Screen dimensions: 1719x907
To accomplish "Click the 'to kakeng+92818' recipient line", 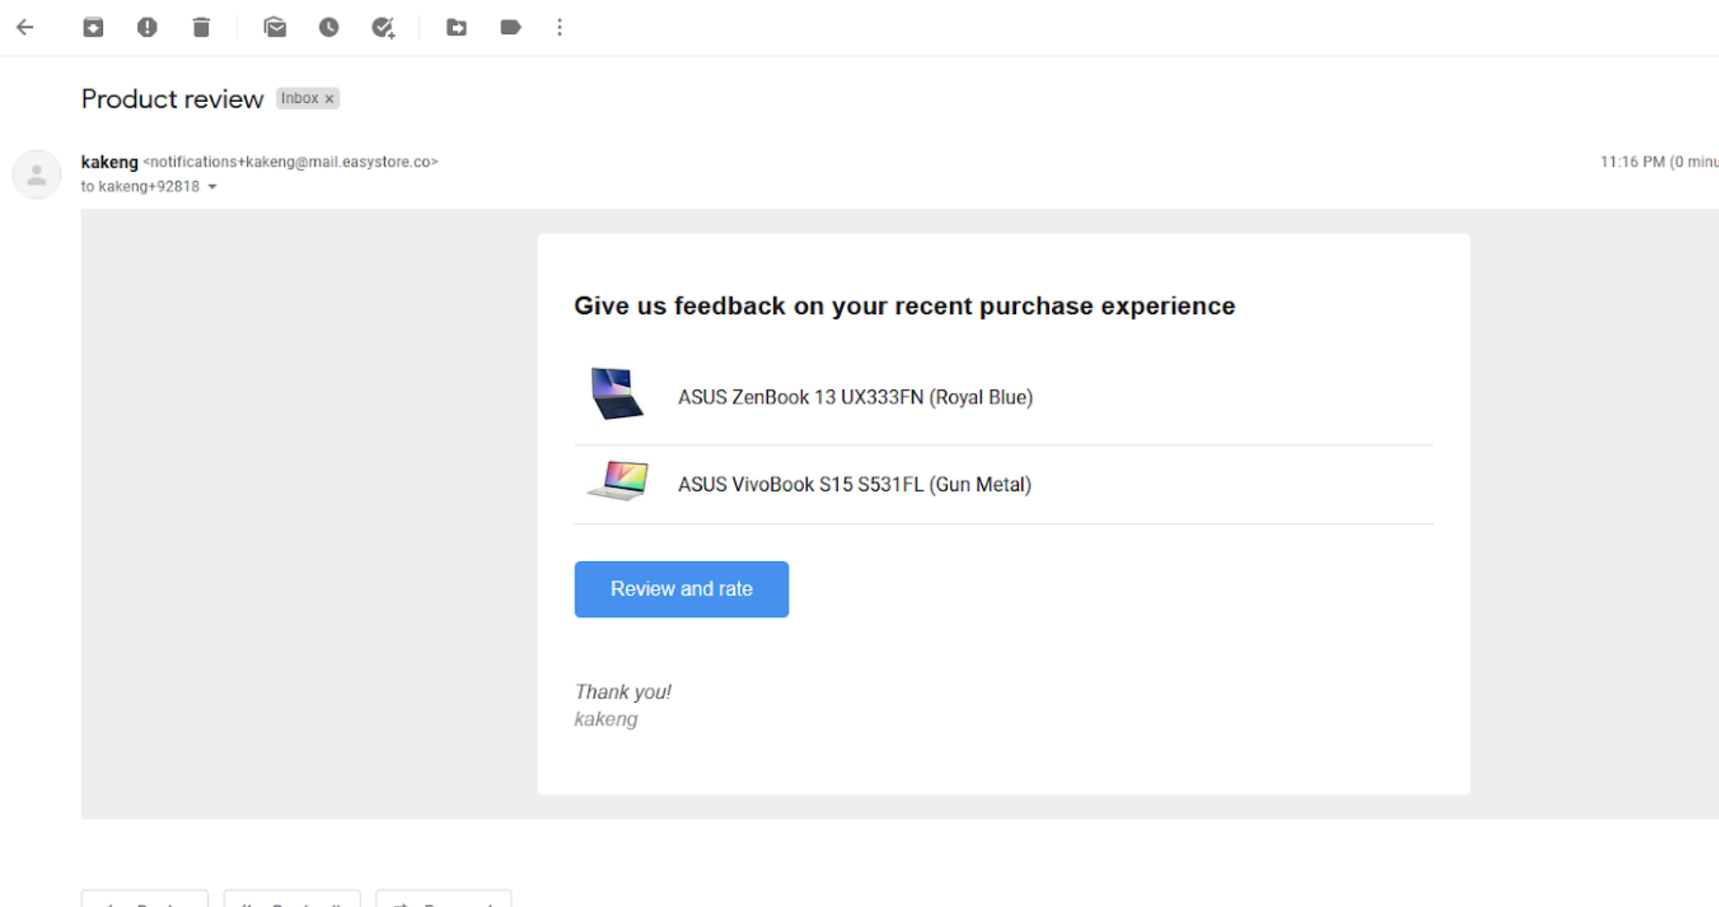I will [140, 187].
